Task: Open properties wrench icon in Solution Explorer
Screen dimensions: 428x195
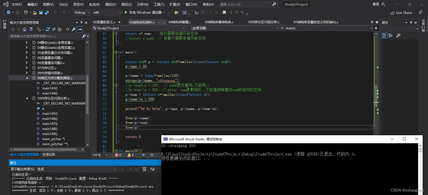Action: click(x=74, y=29)
